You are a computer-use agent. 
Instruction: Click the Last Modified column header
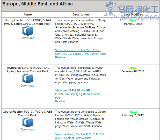(134, 15)
